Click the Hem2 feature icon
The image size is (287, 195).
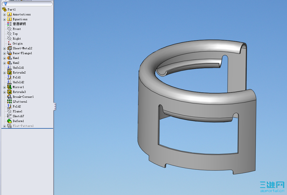tap(9, 63)
